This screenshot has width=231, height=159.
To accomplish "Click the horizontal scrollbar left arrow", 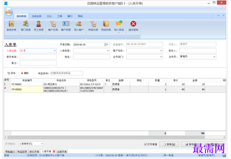I will click(5, 137).
